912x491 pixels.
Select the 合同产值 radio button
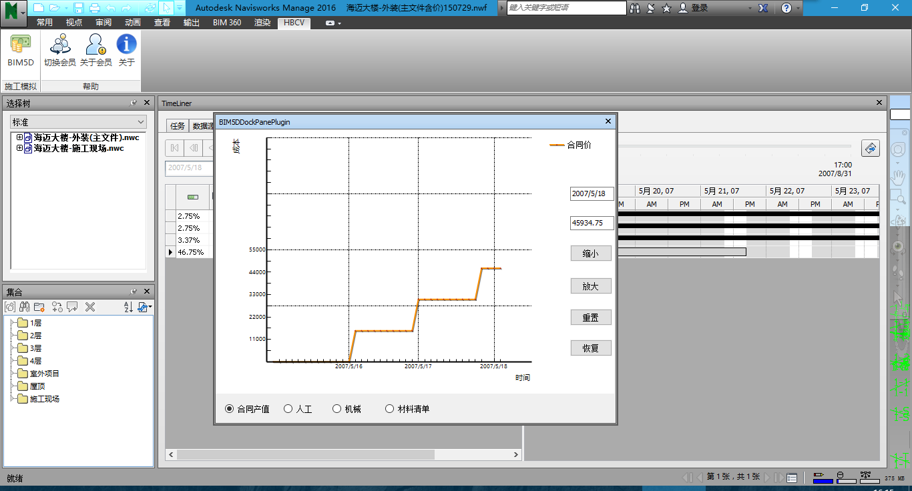230,409
